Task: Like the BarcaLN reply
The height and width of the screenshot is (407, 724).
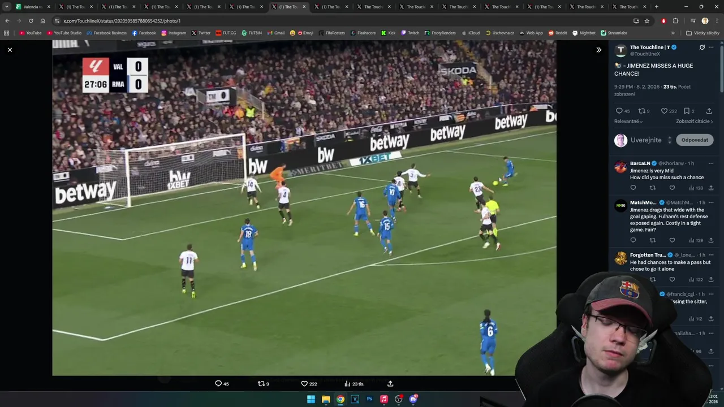Action: (672, 188)
